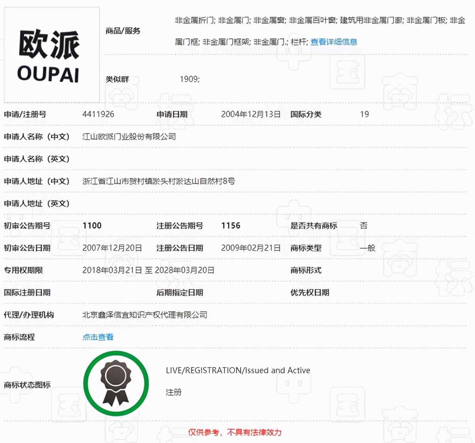Image resolution: width=475 pixels, height=443 pixels.
Task: Click preliminary announcement issue number 1100
Action: (x=92, y=225)
